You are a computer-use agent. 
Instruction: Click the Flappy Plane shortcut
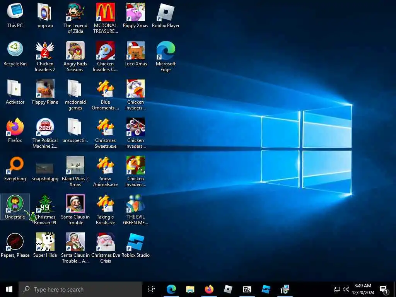pos(45,92)
